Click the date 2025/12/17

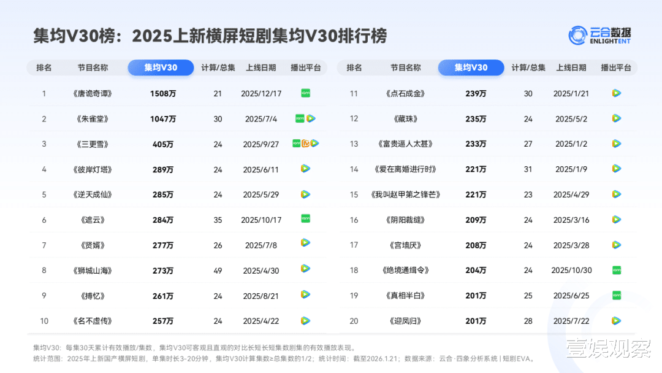click(x=261, y=93)
